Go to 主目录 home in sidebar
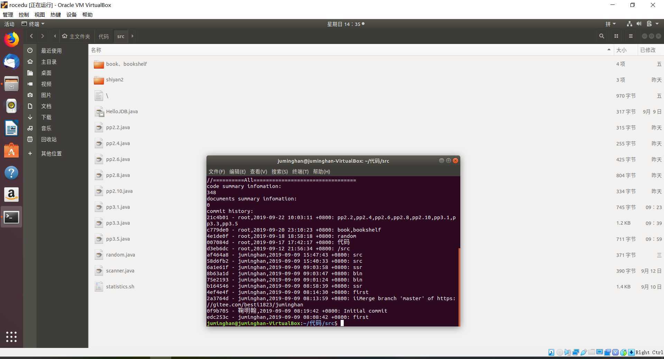Screen dimensions: 664x359 49,62
